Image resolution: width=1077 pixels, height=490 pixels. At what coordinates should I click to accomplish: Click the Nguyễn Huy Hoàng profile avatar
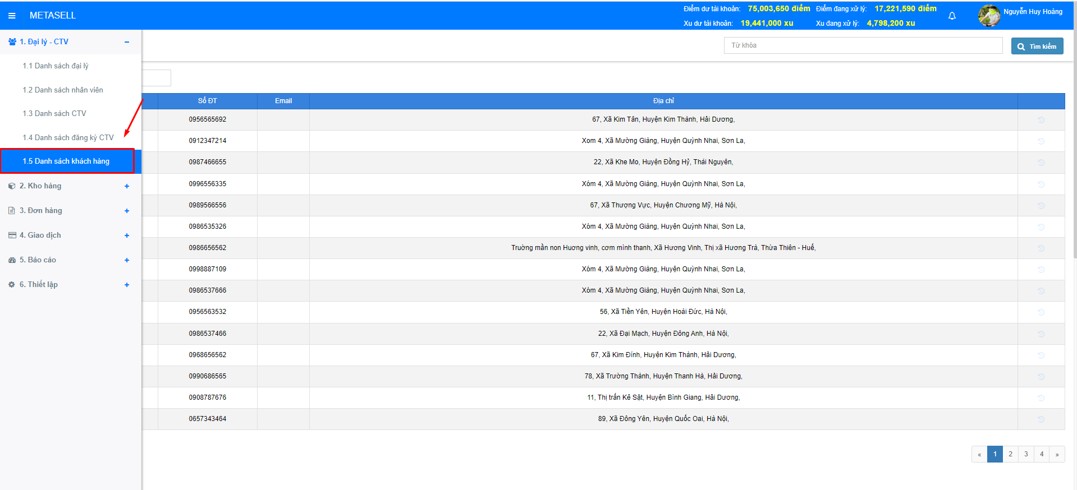coord(989,16)
